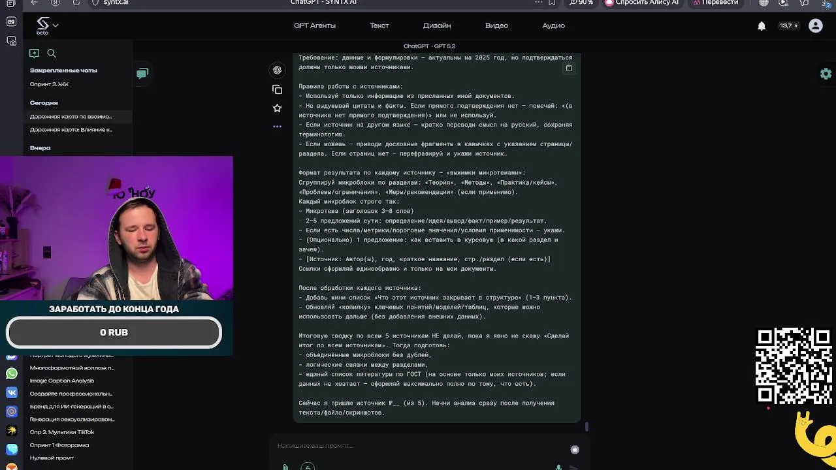Click the Перевести translate button
This screenshot has width=836, height=470.
(x=716, y=3)
